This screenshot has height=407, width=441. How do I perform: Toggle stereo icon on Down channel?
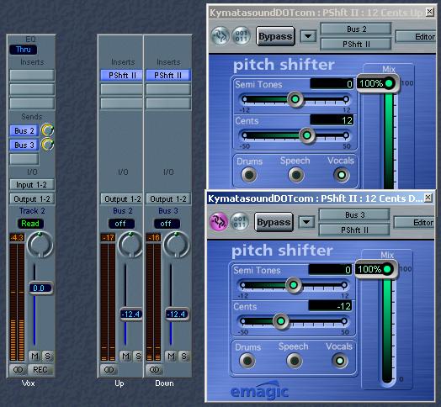coord(154,369)
